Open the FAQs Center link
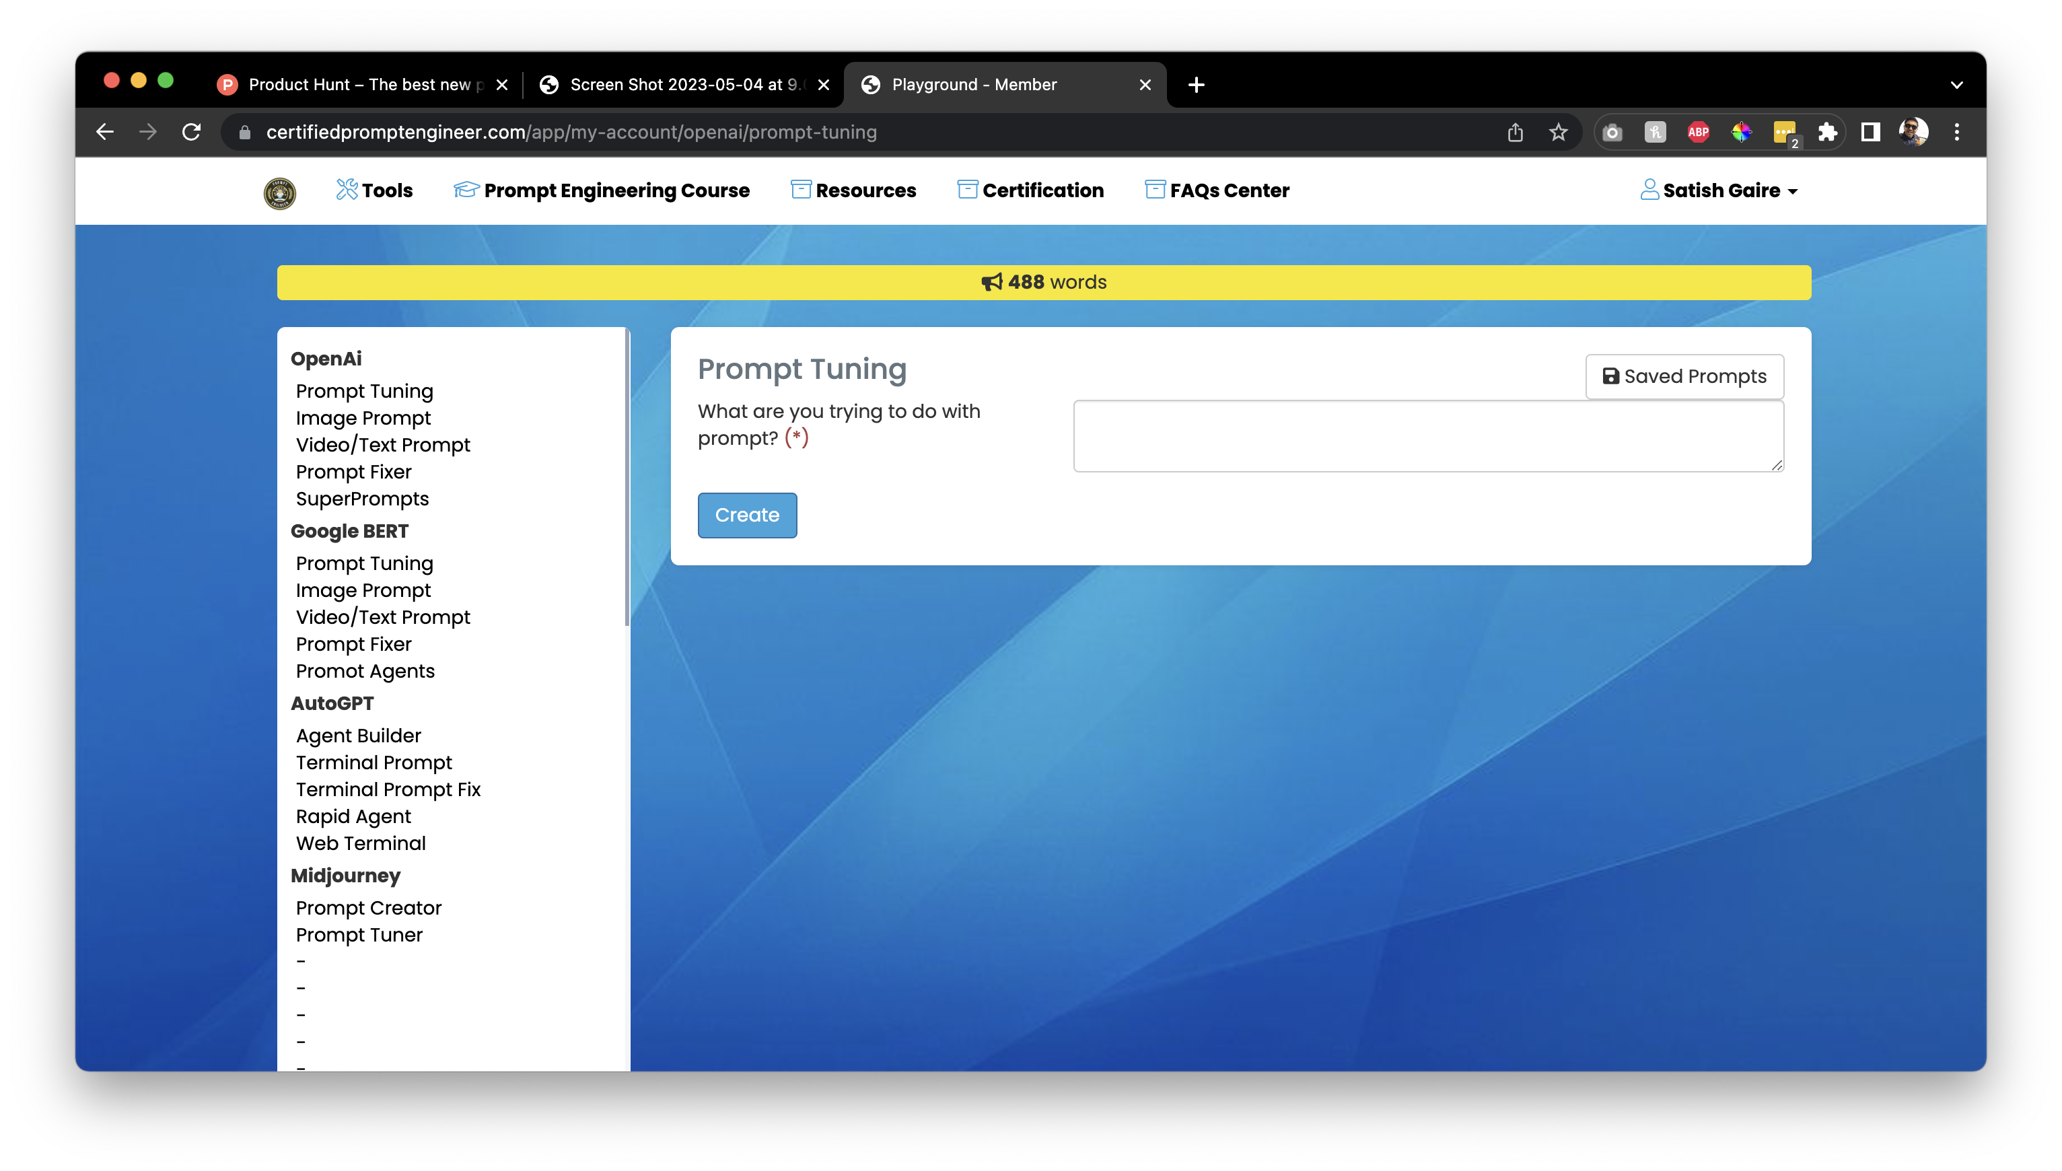 1217,190
